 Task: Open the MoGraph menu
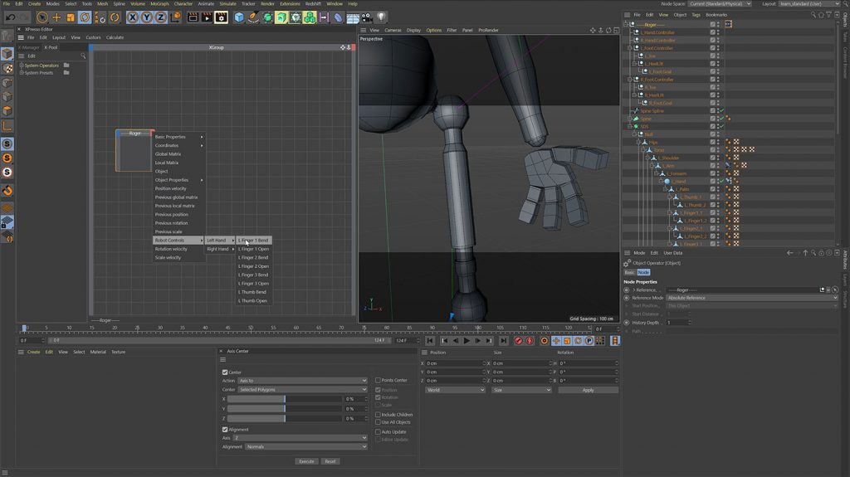coord(159,4)
